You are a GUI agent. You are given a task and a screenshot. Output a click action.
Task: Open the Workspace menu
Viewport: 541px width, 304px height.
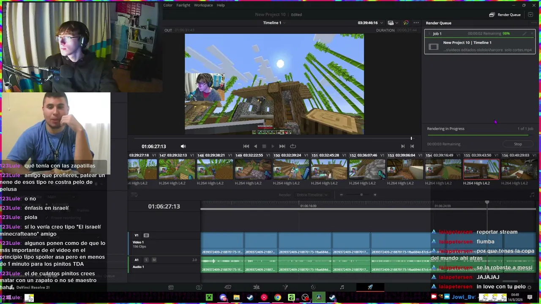click(203, 5)
